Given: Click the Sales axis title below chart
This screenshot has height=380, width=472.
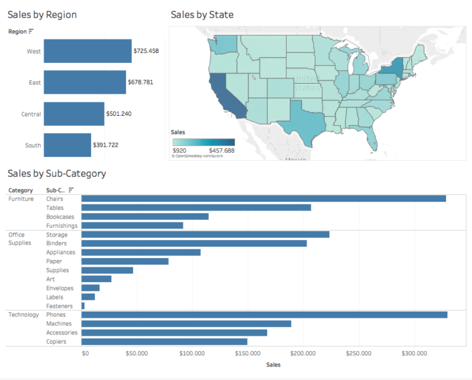Looking at the screenshot, I should (x=273, y=365).
